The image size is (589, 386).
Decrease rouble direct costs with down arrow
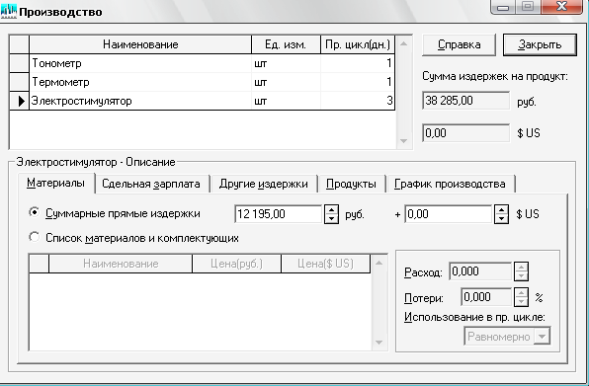(331, 219)
